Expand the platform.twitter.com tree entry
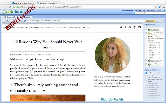Image resolution: width=166 pixels, height=103 pixels. click(x=146, y=60)
